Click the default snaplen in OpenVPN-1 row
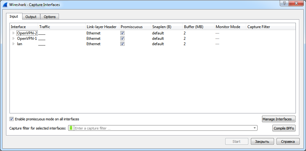 click(x=158, y=39)
